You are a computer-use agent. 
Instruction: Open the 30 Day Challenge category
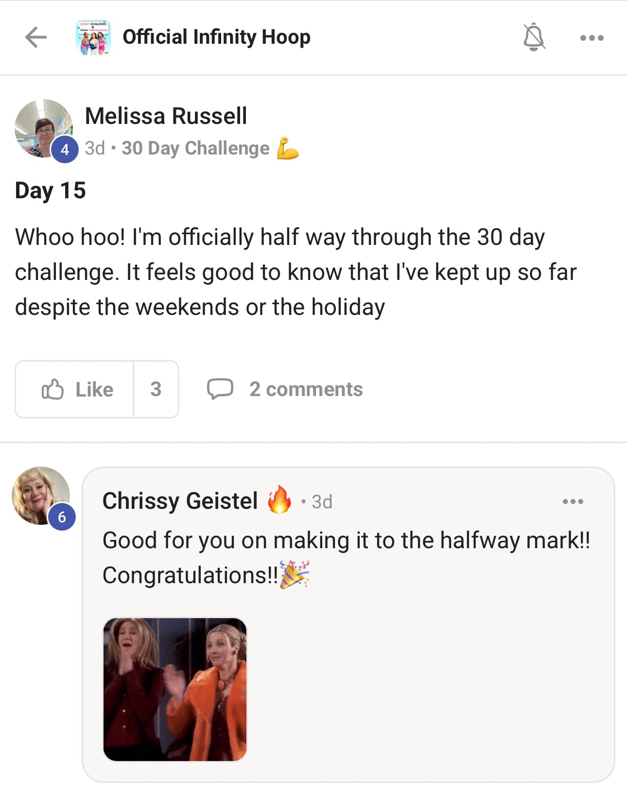pyautogui.click(x=195, y=148)
